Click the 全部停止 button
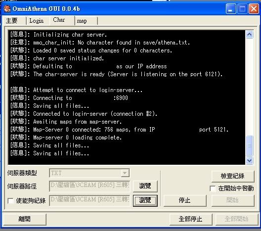Viewport: 261px width, 231px height. pos(191,219)
